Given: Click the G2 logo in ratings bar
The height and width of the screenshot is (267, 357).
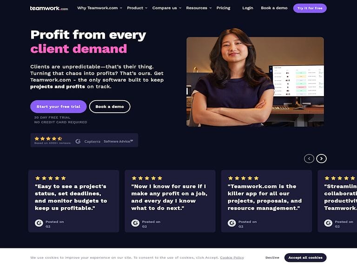Looking at the screenshot, I should point(78,141).
